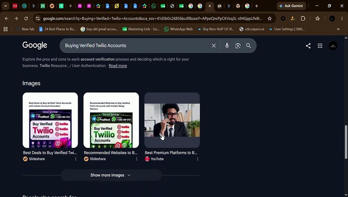Open the Google account avatar
Screen dimensions: 348x197
pos(333,46)
